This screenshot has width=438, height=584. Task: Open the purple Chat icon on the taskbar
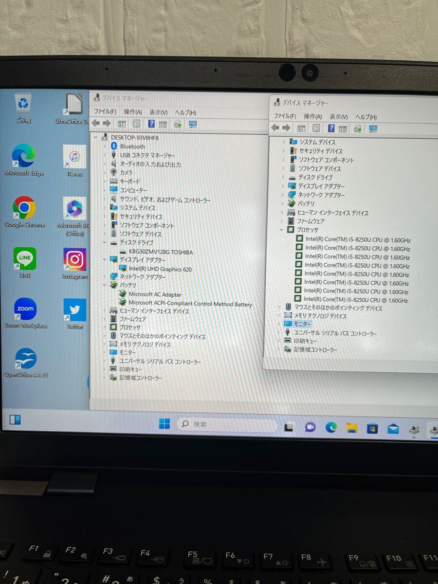point(310,427)
